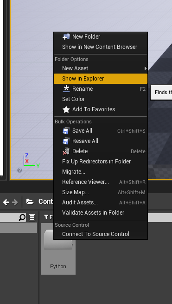Click the viewport help question mark icon
This screenshot has width=172, height=304.
tap(19, 170)
